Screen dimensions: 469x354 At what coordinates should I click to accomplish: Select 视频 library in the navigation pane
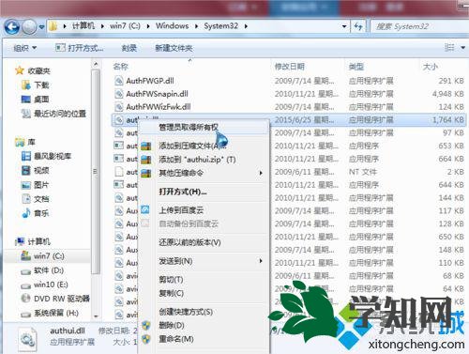(35, 171)
